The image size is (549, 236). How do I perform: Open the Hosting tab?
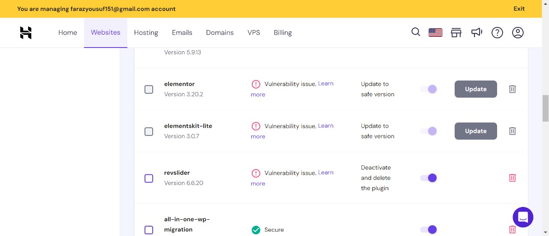146,33
